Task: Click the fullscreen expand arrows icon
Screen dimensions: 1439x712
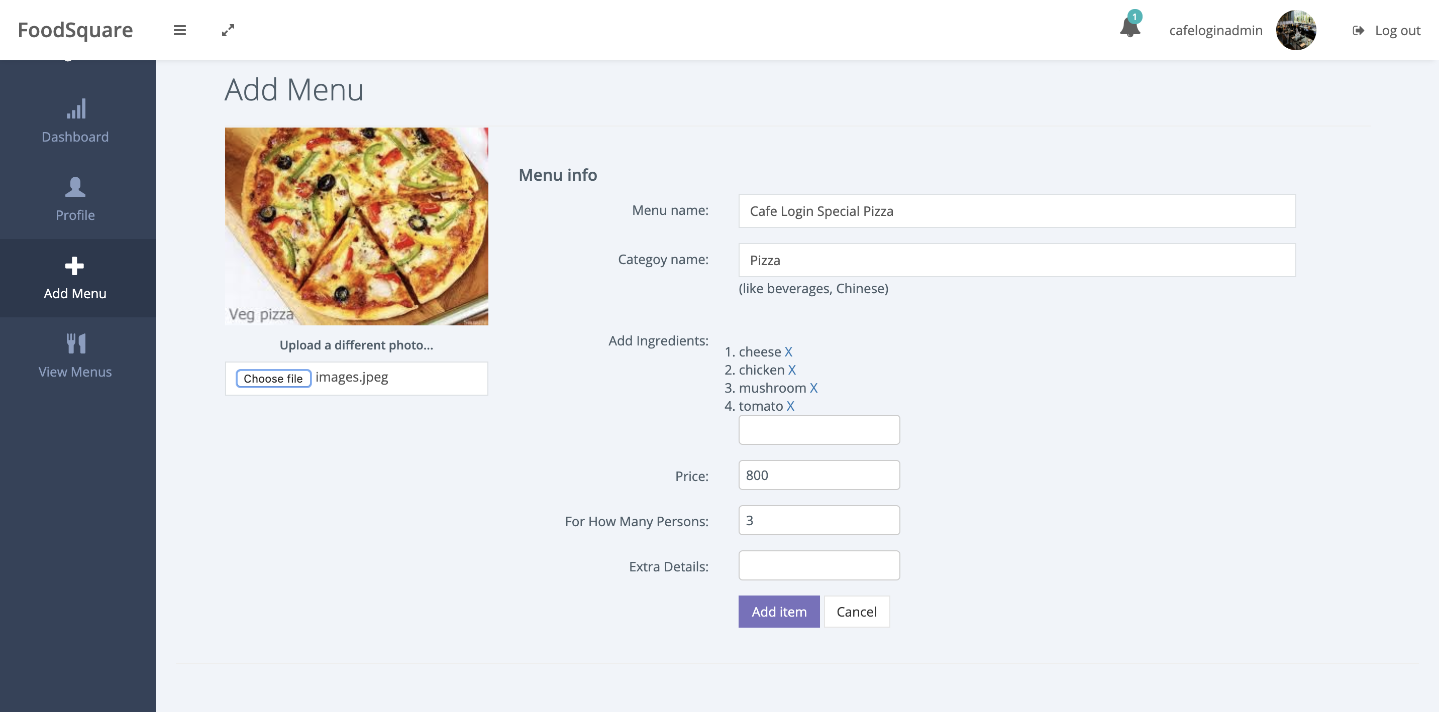Action: click(228, 30)
